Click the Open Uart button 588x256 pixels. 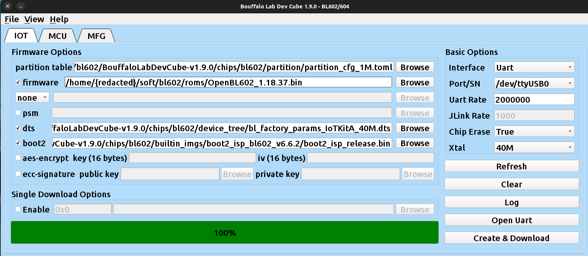(x=511, y=220)
